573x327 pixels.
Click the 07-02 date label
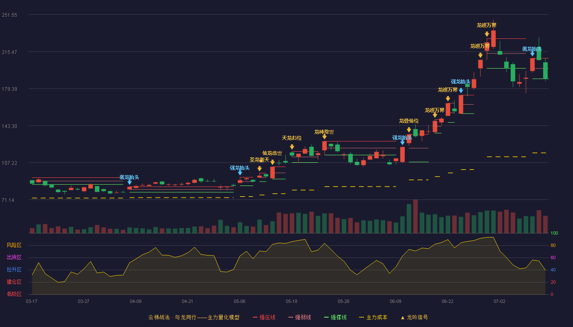coord(499,301)
